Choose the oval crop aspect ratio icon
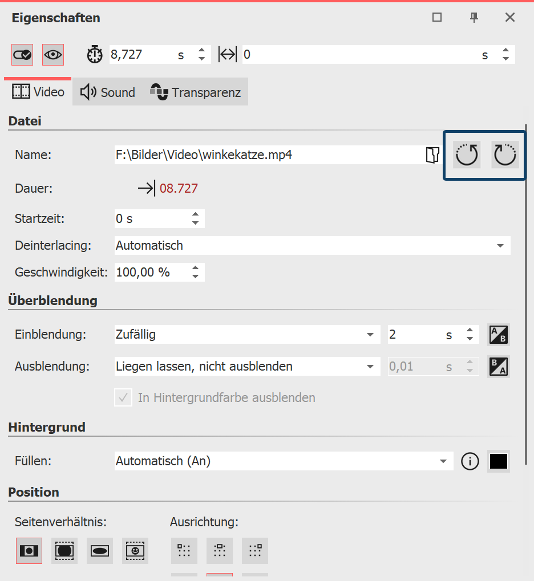 point(100,551)
